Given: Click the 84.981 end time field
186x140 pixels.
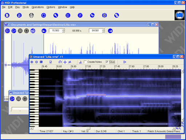Looking at the screenshot, I should [x=96, y=31].
